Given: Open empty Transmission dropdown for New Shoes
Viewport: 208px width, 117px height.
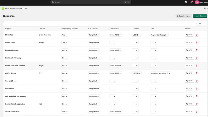Looking at the screenshot, I should pyautogui.click(x=113, y=89).
